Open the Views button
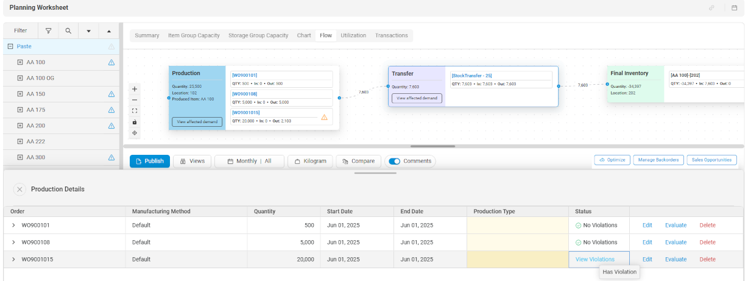This screenshot has height=281, width=748. click(x=192, y=161)
